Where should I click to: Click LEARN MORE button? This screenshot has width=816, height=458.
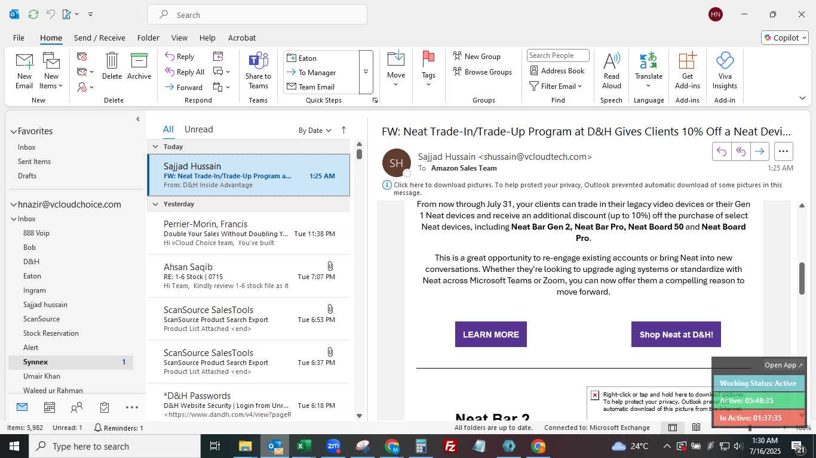[491, 335]
